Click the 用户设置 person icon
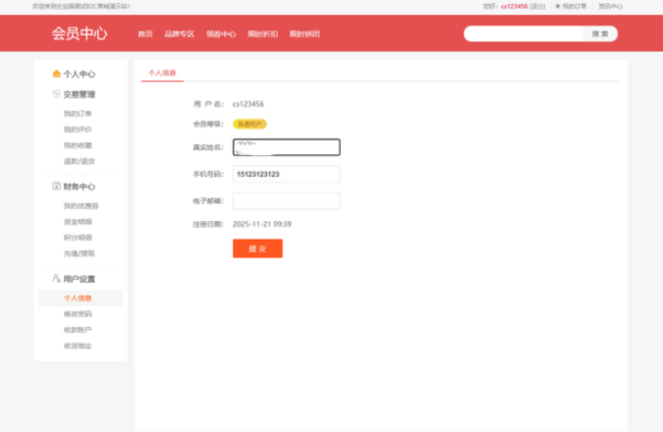663x432 pixels. tap(56, 278)
